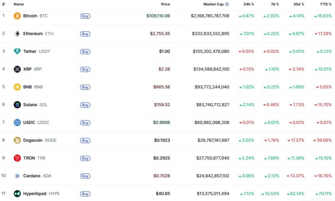Click the Cardano logo icon
Viewport: 335px width, 201px height.
tap(17, 176)
